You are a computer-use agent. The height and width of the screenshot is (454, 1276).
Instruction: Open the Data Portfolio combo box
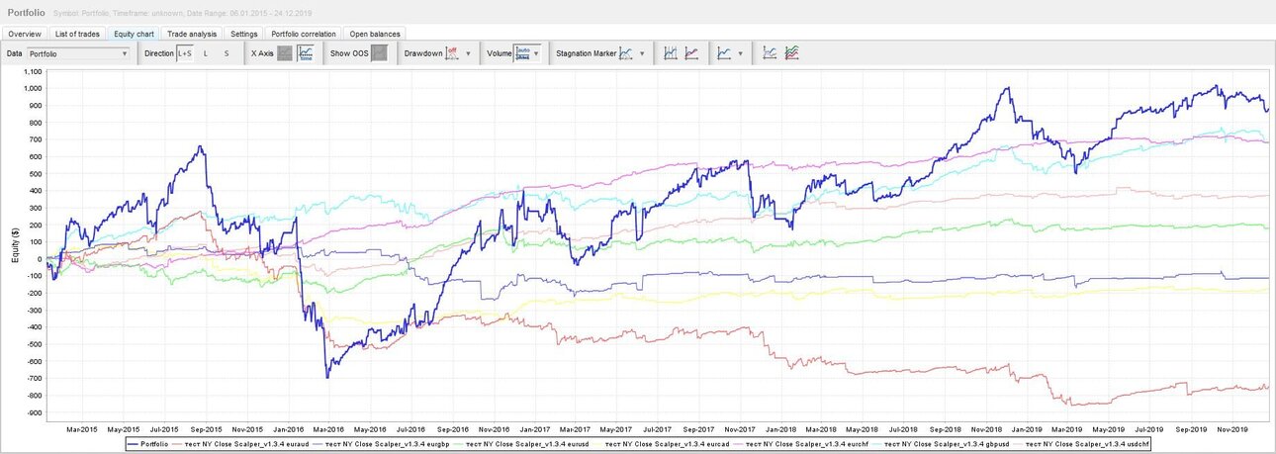point(77,53)
